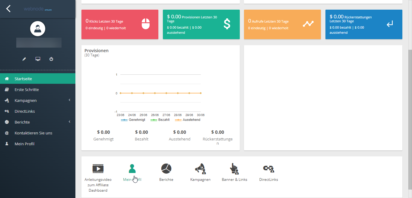Open Berichte pie chart shortcut icon
The image size is (412, 198).
(x=166, y=168)
